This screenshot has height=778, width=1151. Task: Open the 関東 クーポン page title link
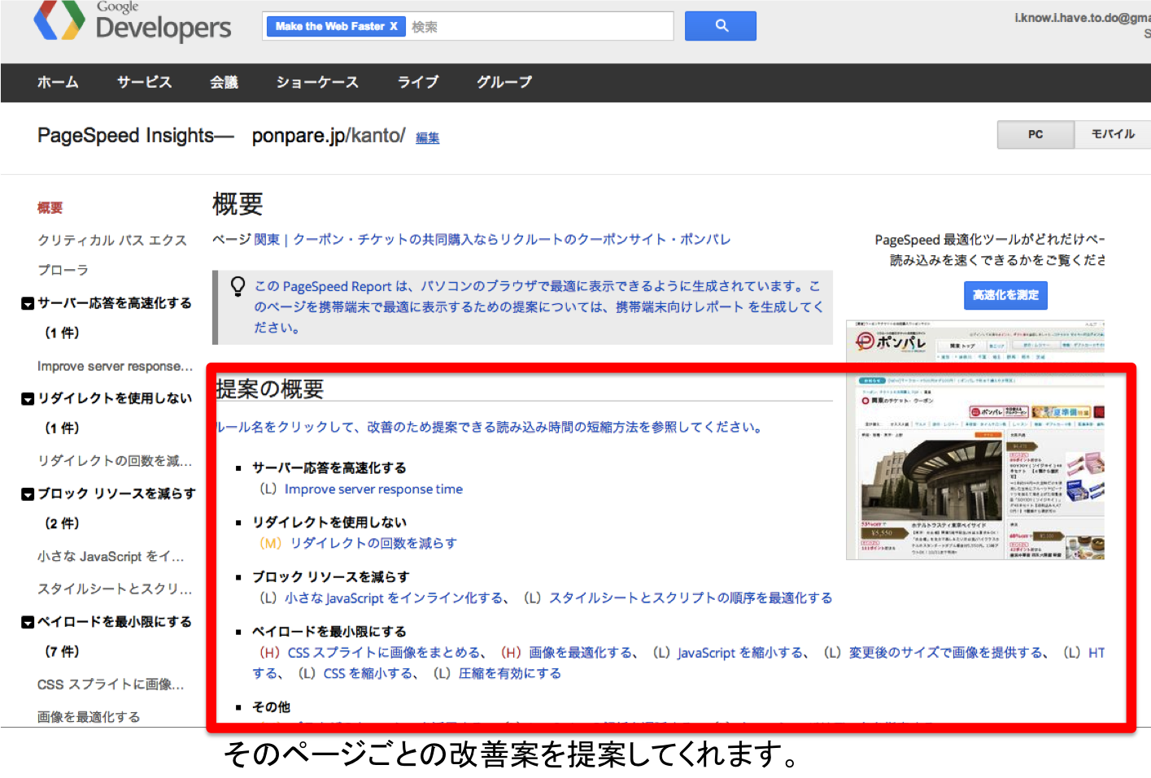pyautogui.click(x=492, y=239)
